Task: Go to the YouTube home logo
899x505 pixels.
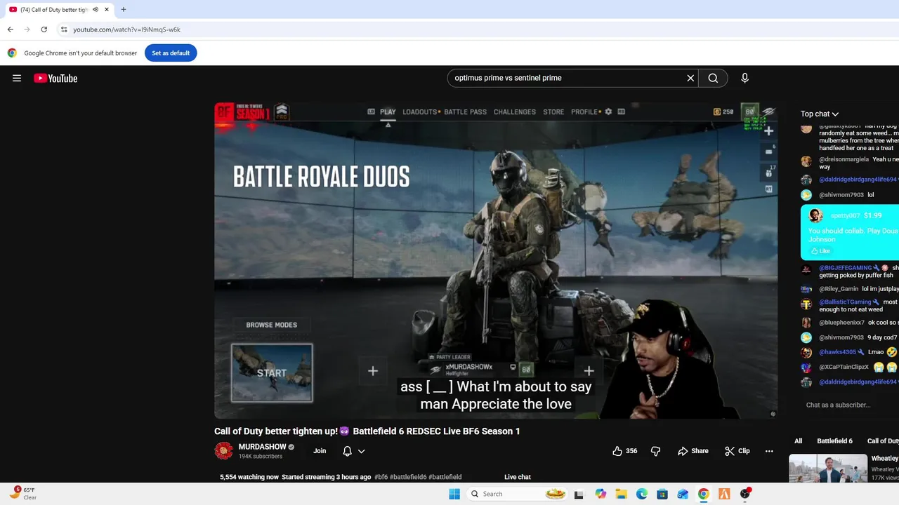Action: coord(55,78)
